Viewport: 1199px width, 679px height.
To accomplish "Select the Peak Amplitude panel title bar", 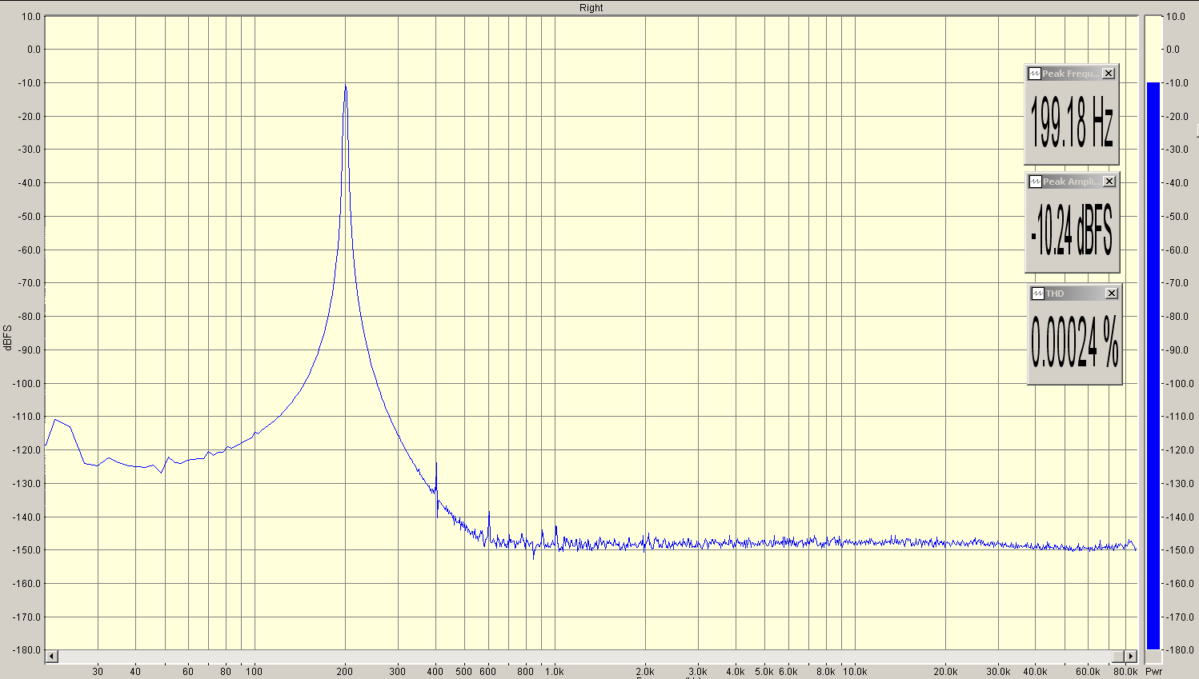I will (1073, 182).
